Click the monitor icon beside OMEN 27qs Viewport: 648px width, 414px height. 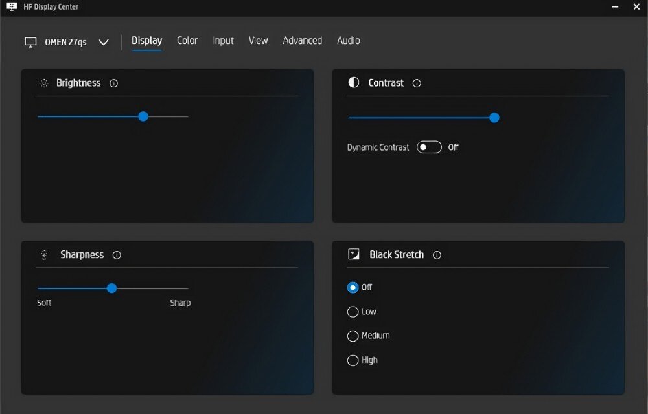[30, 42]
